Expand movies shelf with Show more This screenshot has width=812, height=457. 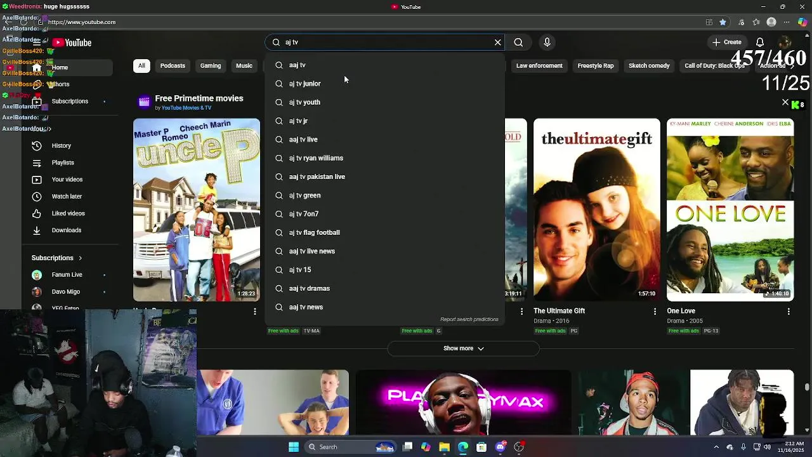pyautogui.click(x=463, y=348)
